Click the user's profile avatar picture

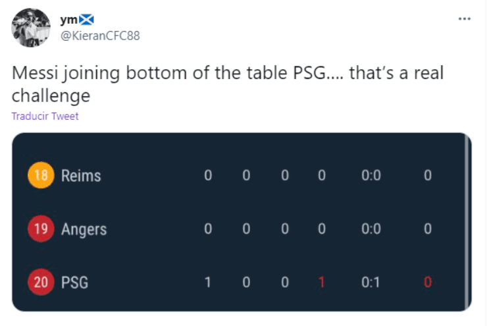31,28
